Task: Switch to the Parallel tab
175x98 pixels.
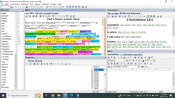Action: pos(55,13)
